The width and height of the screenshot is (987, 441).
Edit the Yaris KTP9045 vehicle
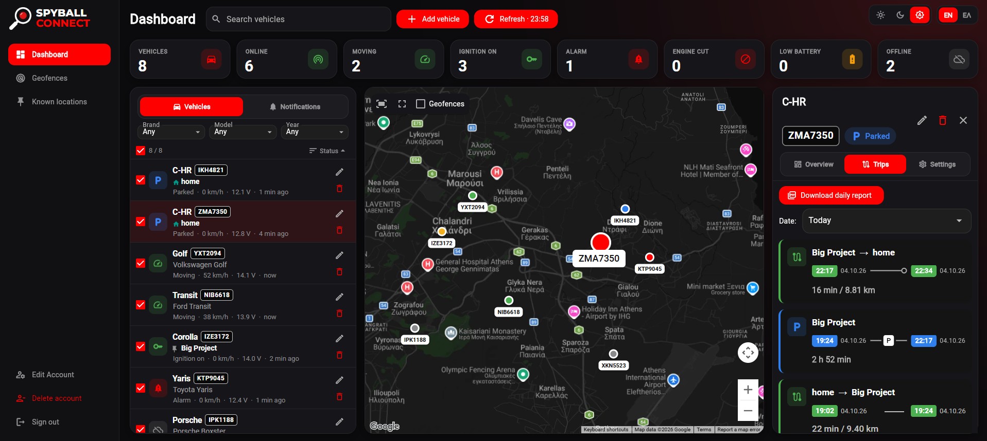point(339,380)
